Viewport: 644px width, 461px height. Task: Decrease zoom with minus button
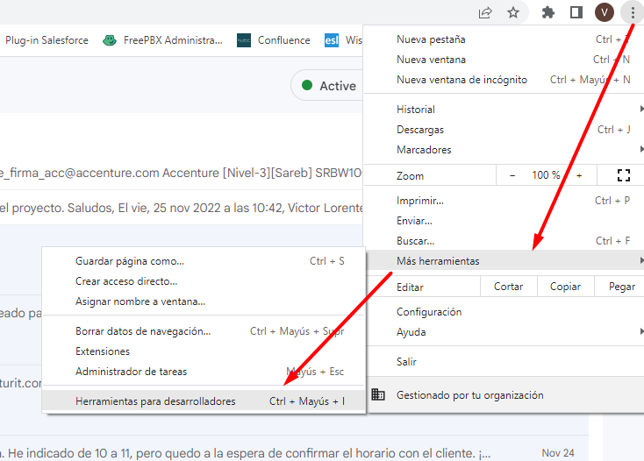[x=512, y=175]
